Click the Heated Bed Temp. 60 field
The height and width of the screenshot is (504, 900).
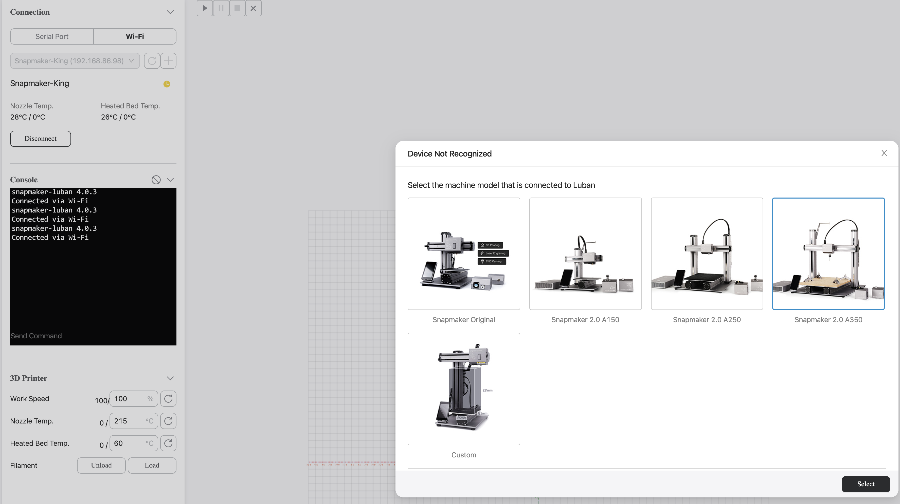point(134,443)
